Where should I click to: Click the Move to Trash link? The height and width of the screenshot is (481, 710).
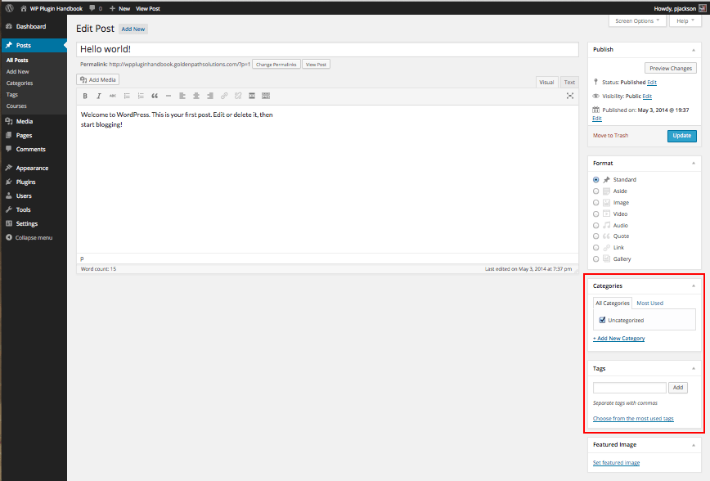click(x=610, y=135)
